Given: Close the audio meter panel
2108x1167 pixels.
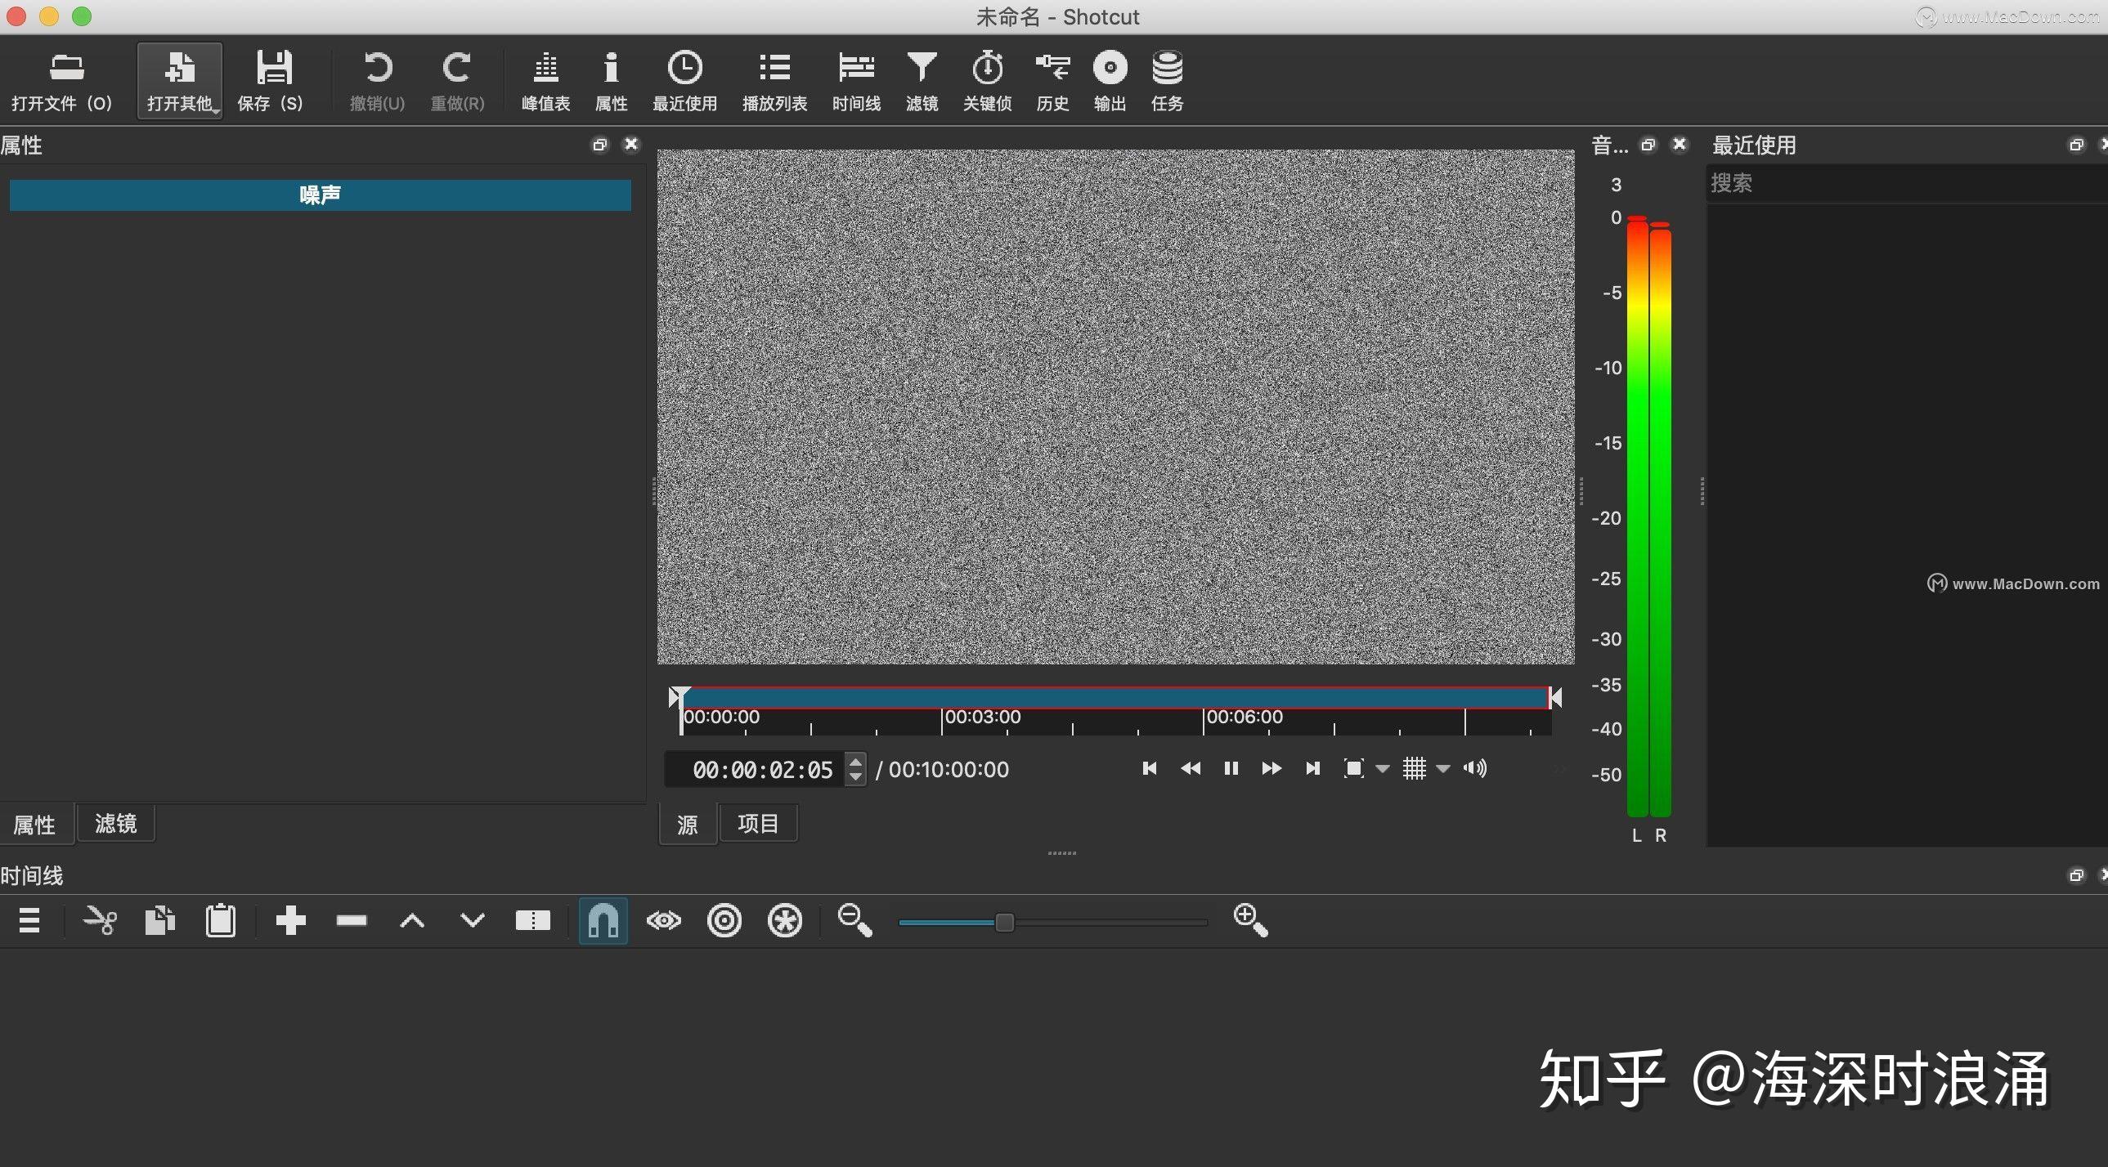Looking at the screenshot, I should 1680,145.
